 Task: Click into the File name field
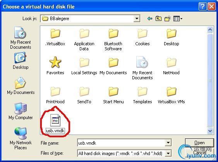tap(121, 143)
